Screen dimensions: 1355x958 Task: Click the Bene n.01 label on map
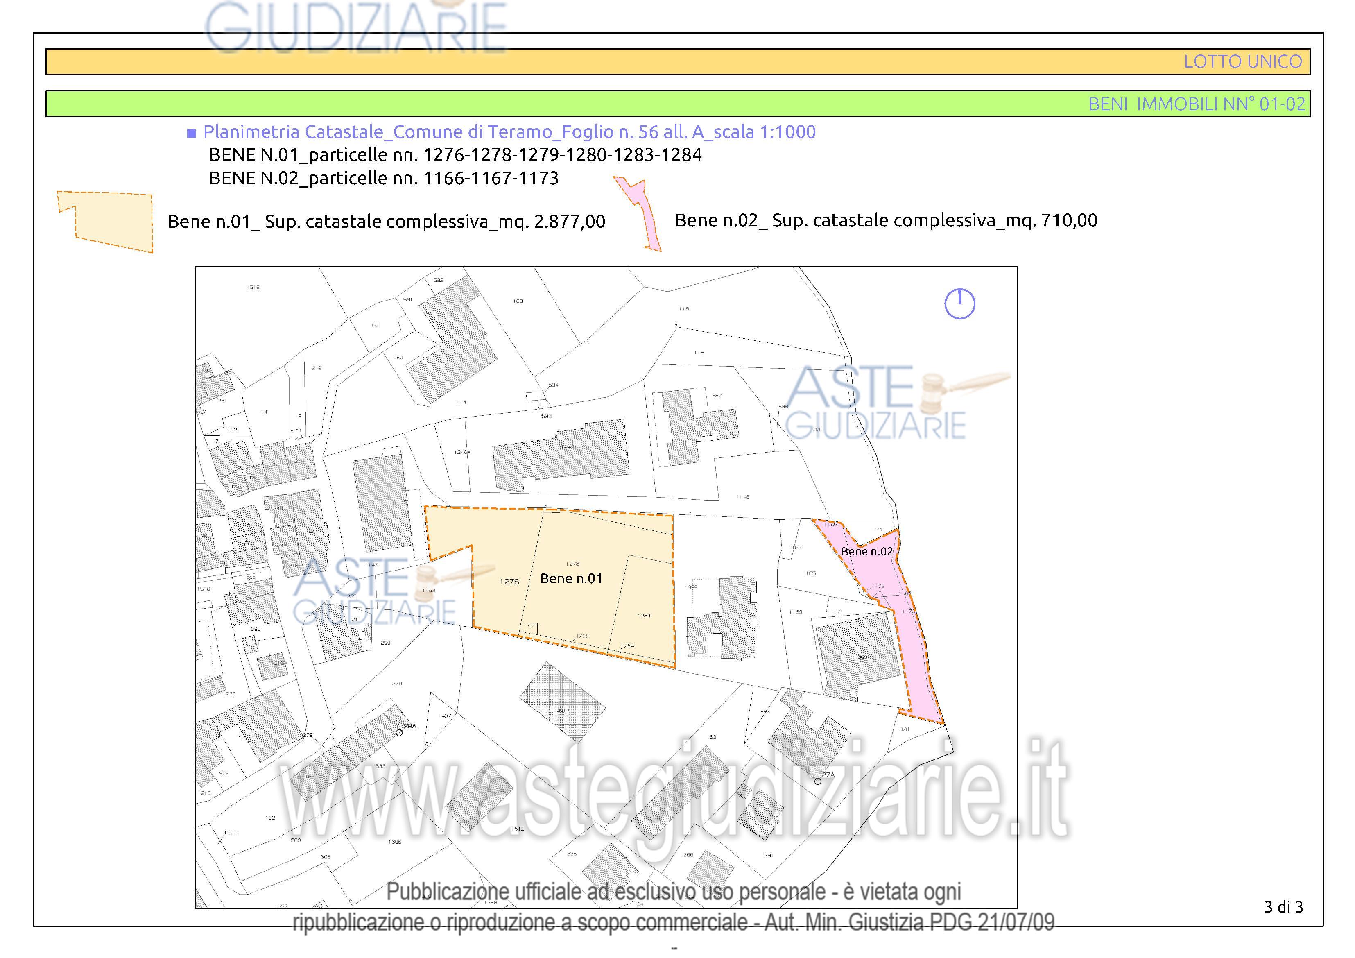(571, 578)
